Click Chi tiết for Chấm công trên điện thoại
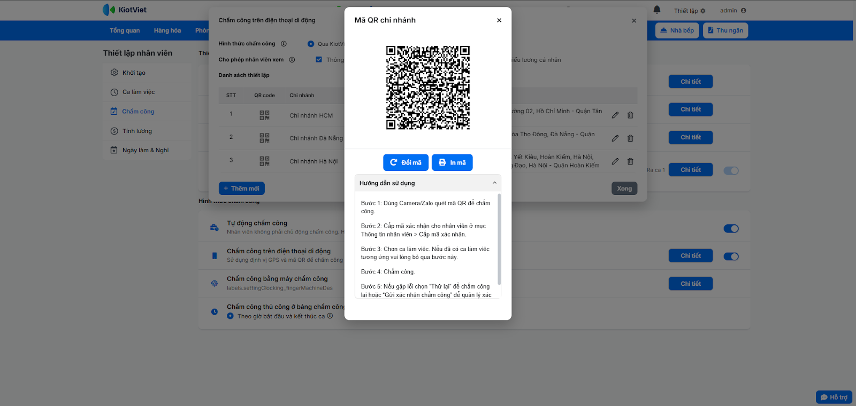856x406 pixels. [691, 256]
